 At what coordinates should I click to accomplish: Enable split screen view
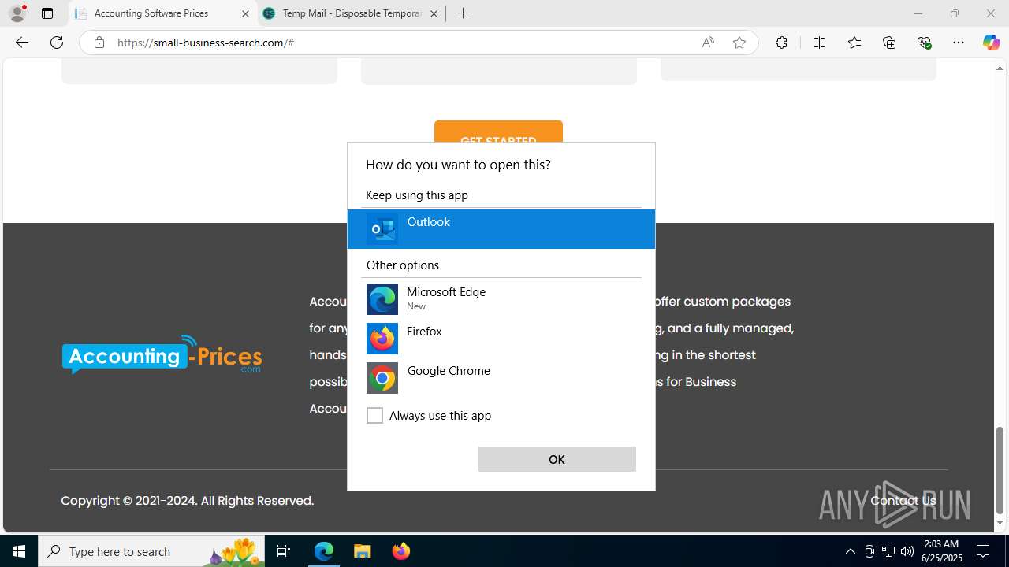pyautogui.click(x=819, y=43)
